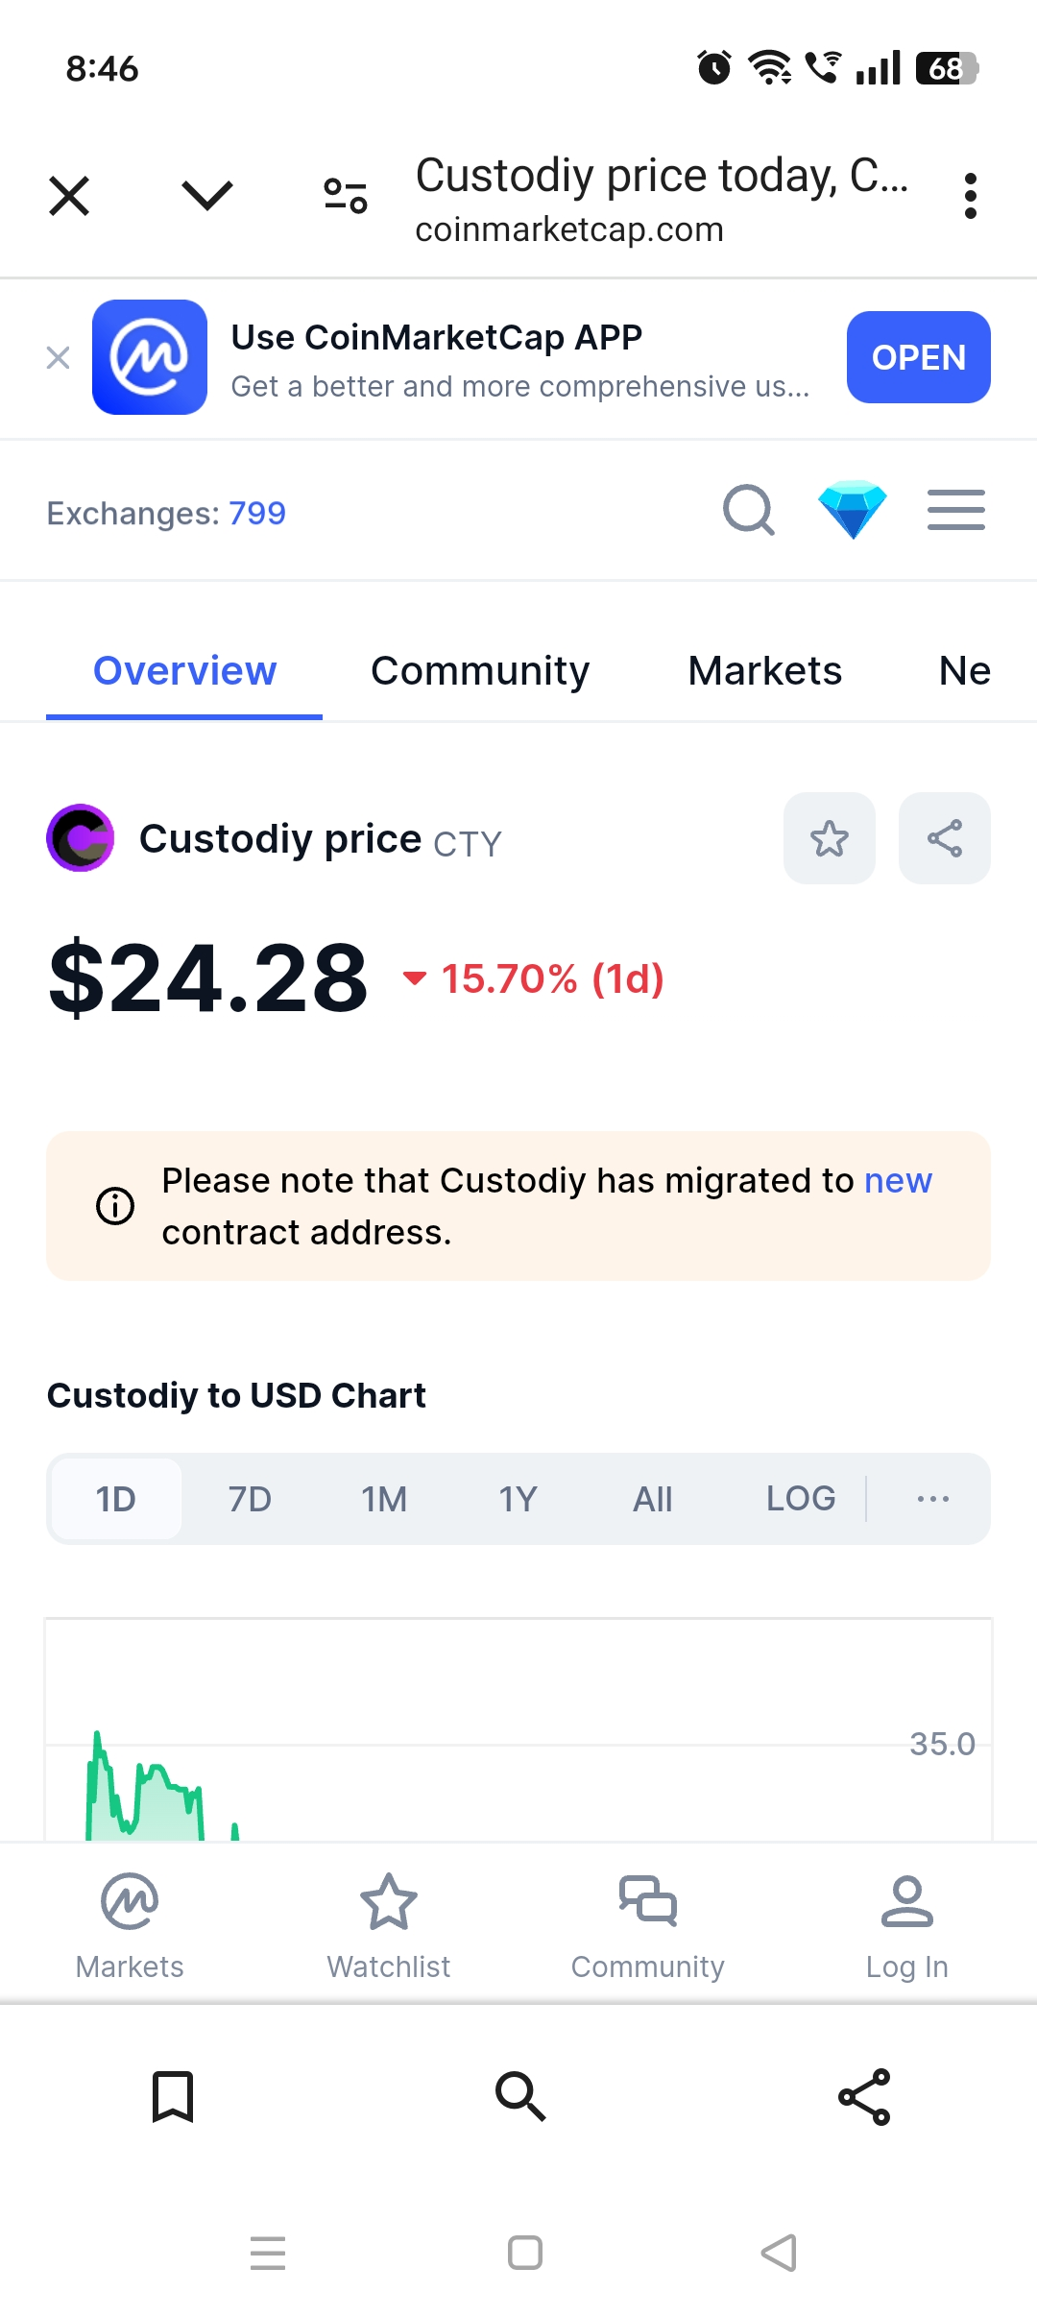Select the 7D chart range

(250, 1499)
